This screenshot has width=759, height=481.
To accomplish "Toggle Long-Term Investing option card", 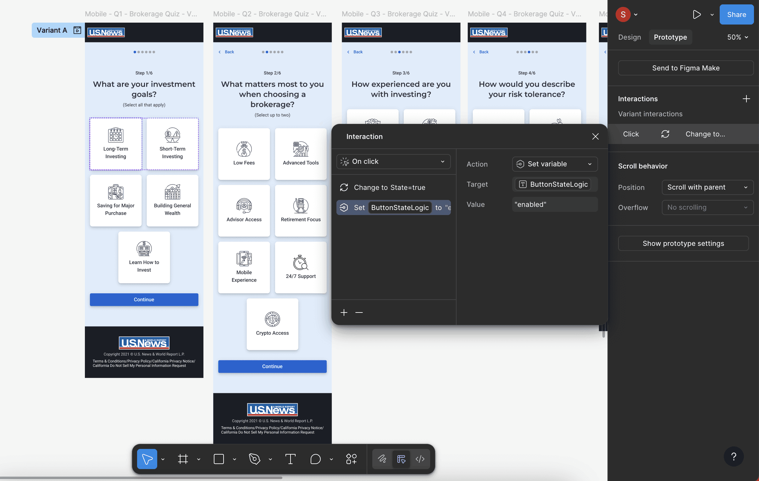I will tap(116, 144).
